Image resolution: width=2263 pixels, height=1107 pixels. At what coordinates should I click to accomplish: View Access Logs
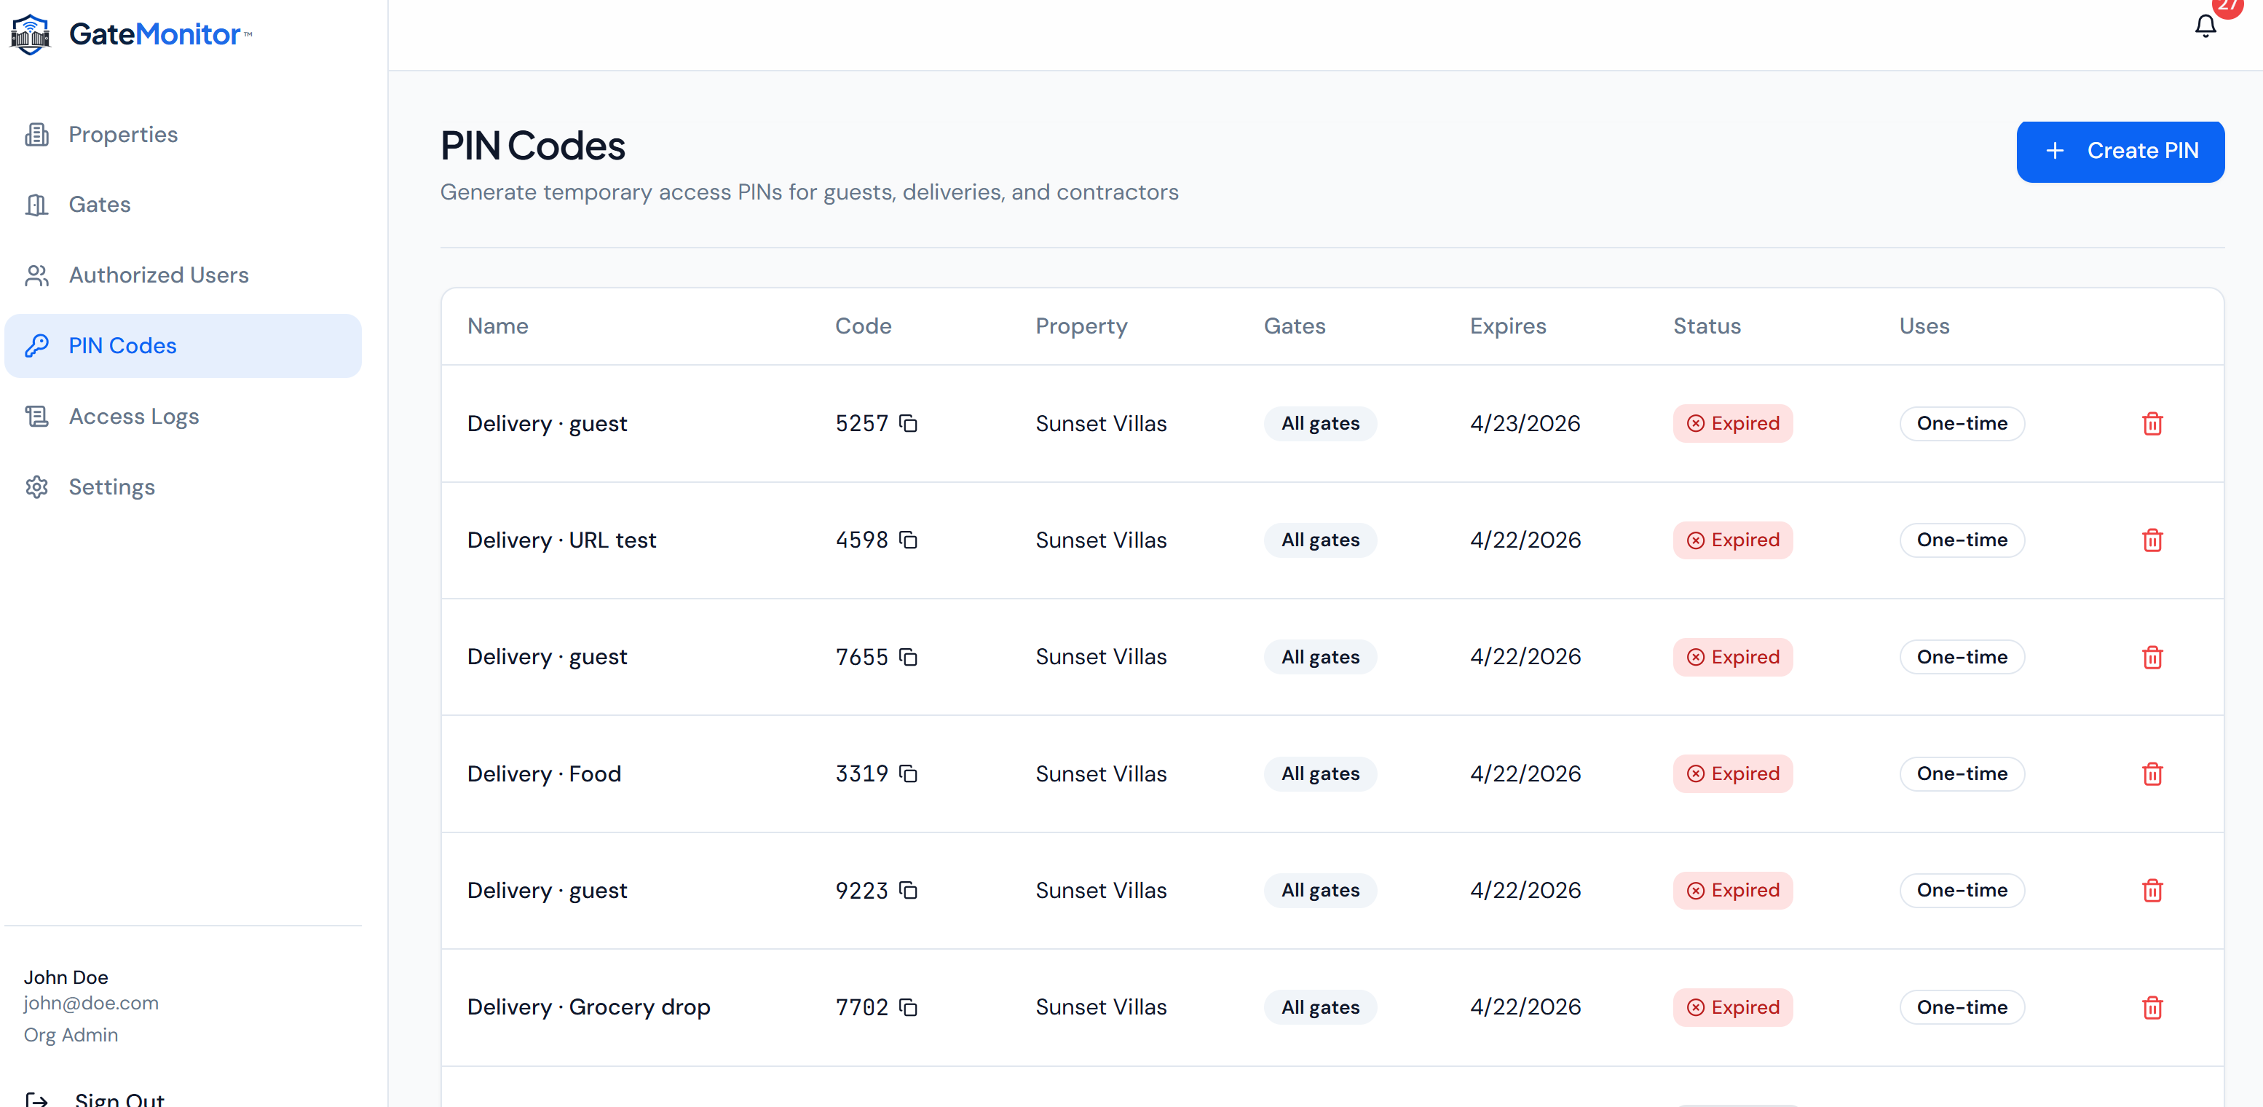[x=183, y=417]
